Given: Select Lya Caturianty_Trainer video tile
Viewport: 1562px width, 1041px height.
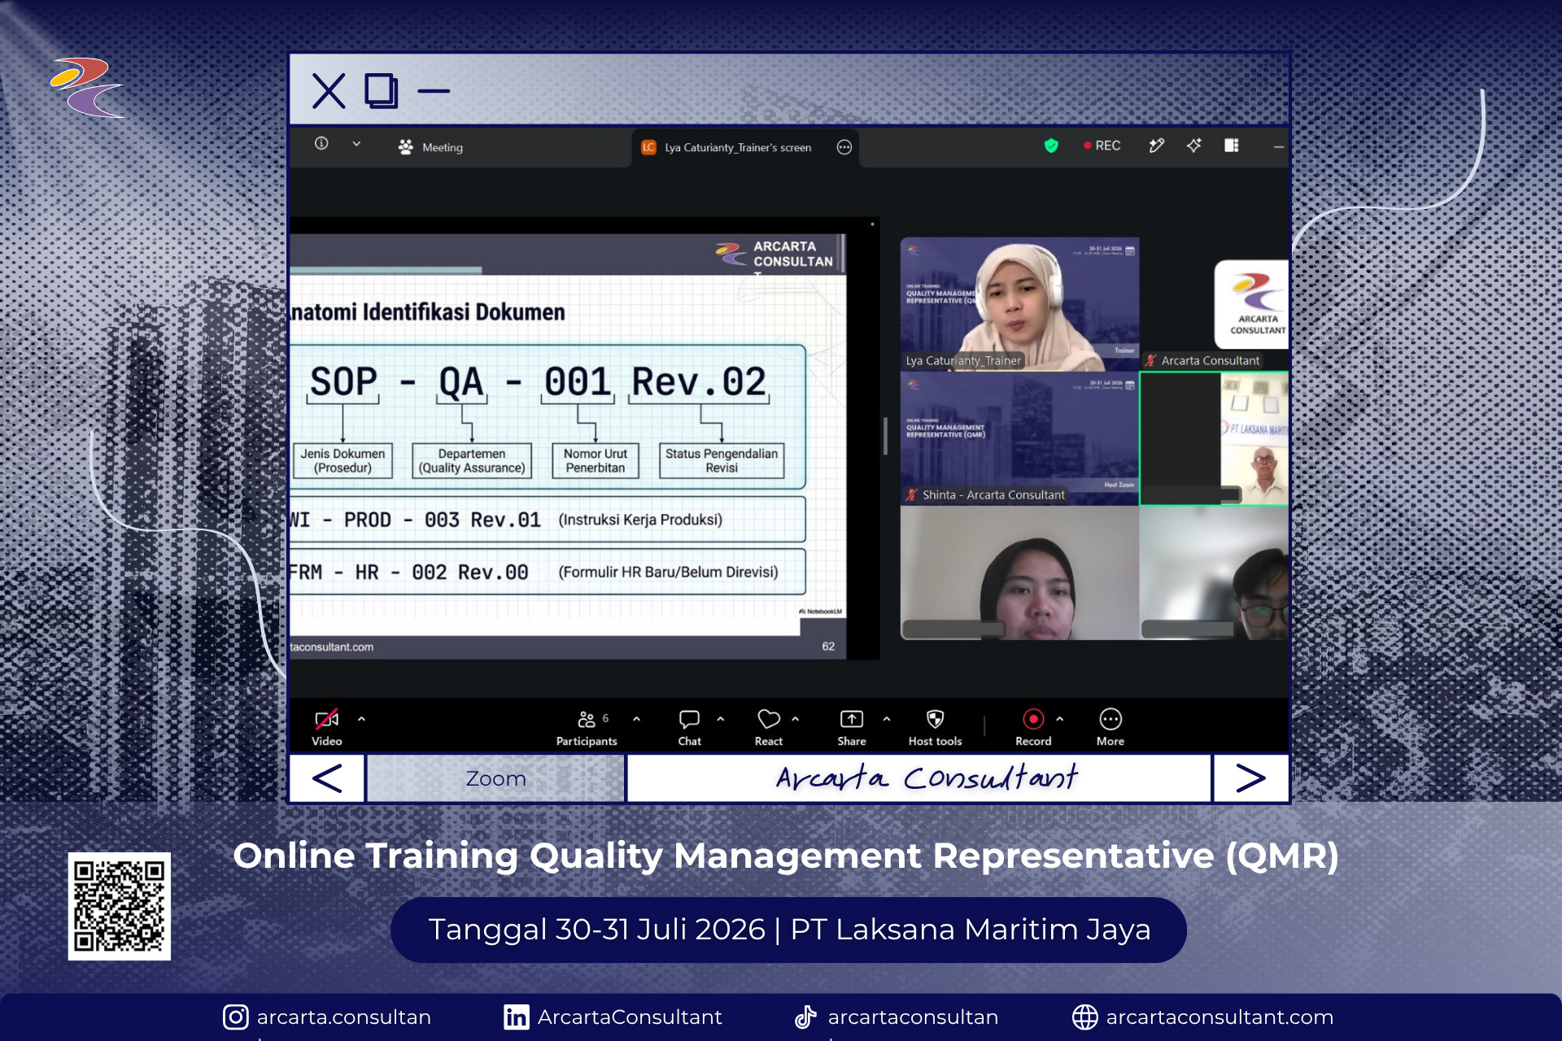Looking at the screenshot, I should (1019, 304).
